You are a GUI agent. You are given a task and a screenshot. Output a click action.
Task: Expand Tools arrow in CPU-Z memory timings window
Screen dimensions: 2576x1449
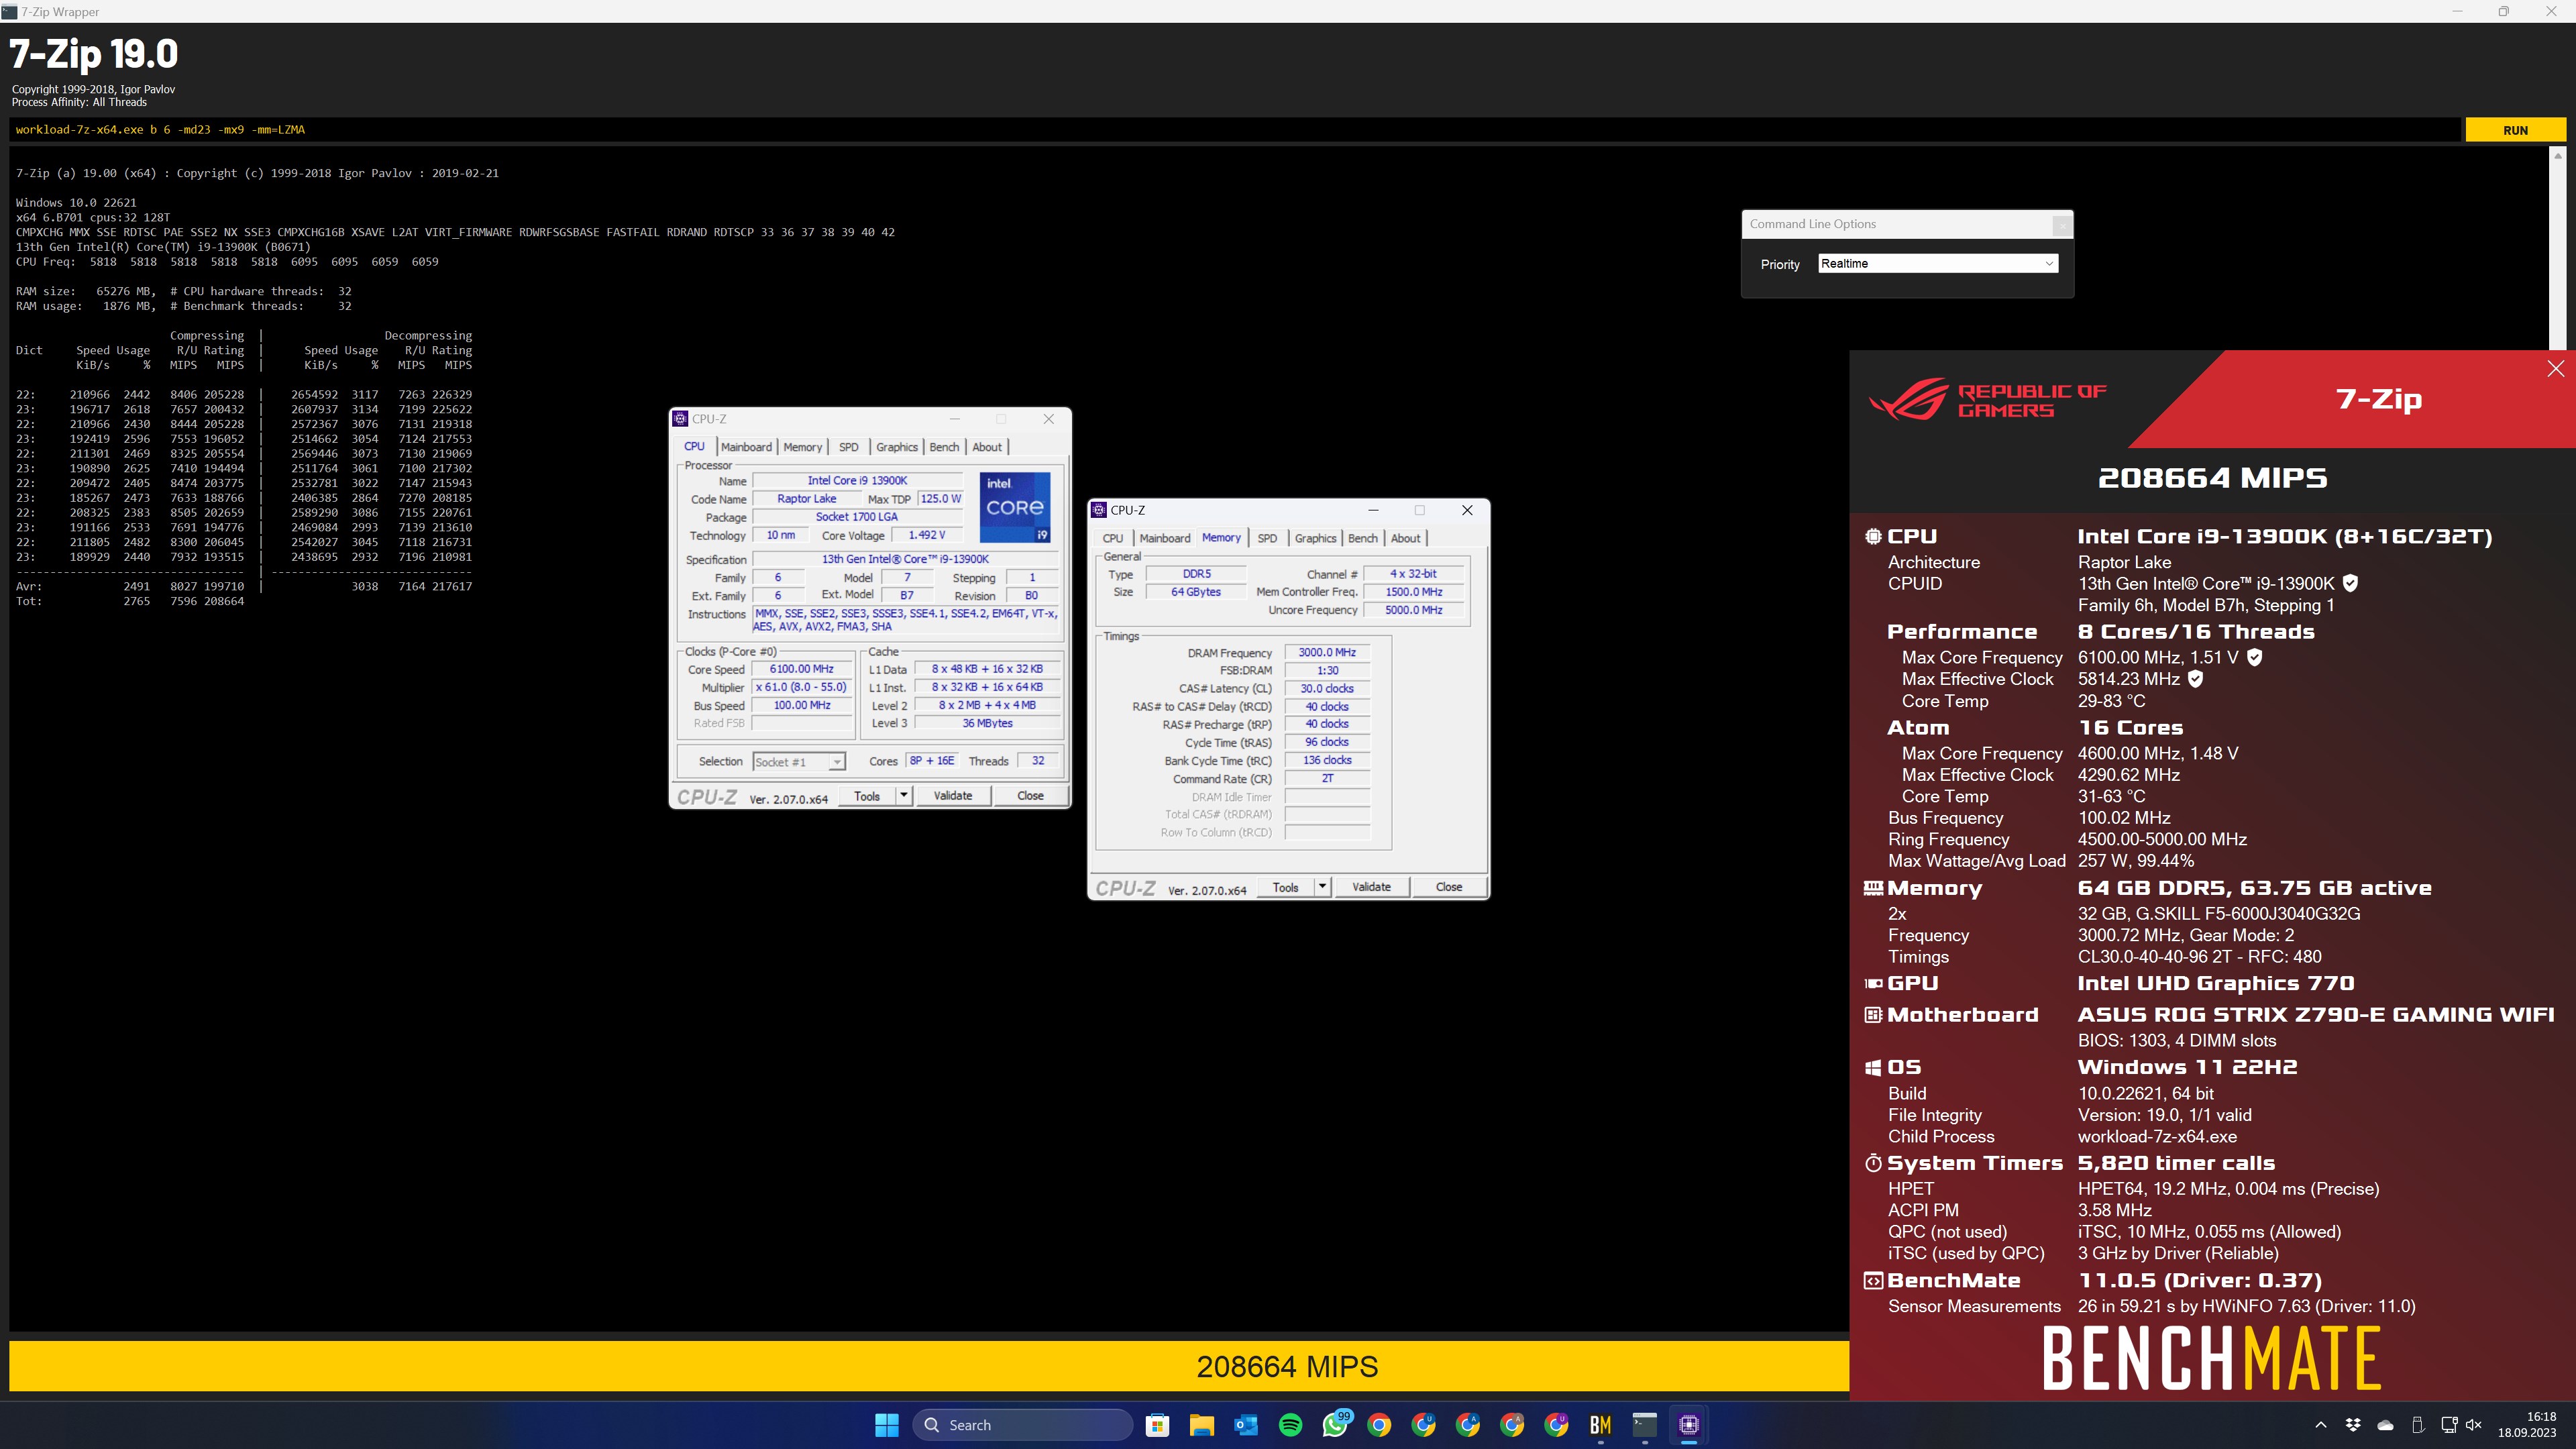pyautogui.click(x=1322, y=887)
